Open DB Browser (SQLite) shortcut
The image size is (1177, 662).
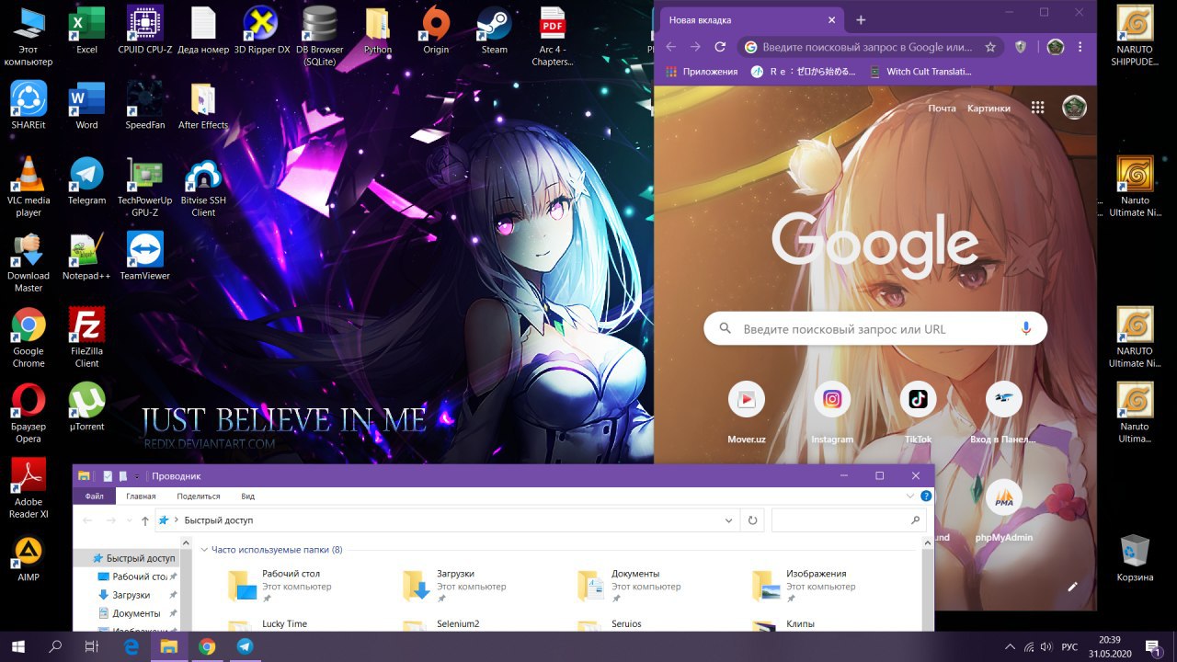[320, 37]
